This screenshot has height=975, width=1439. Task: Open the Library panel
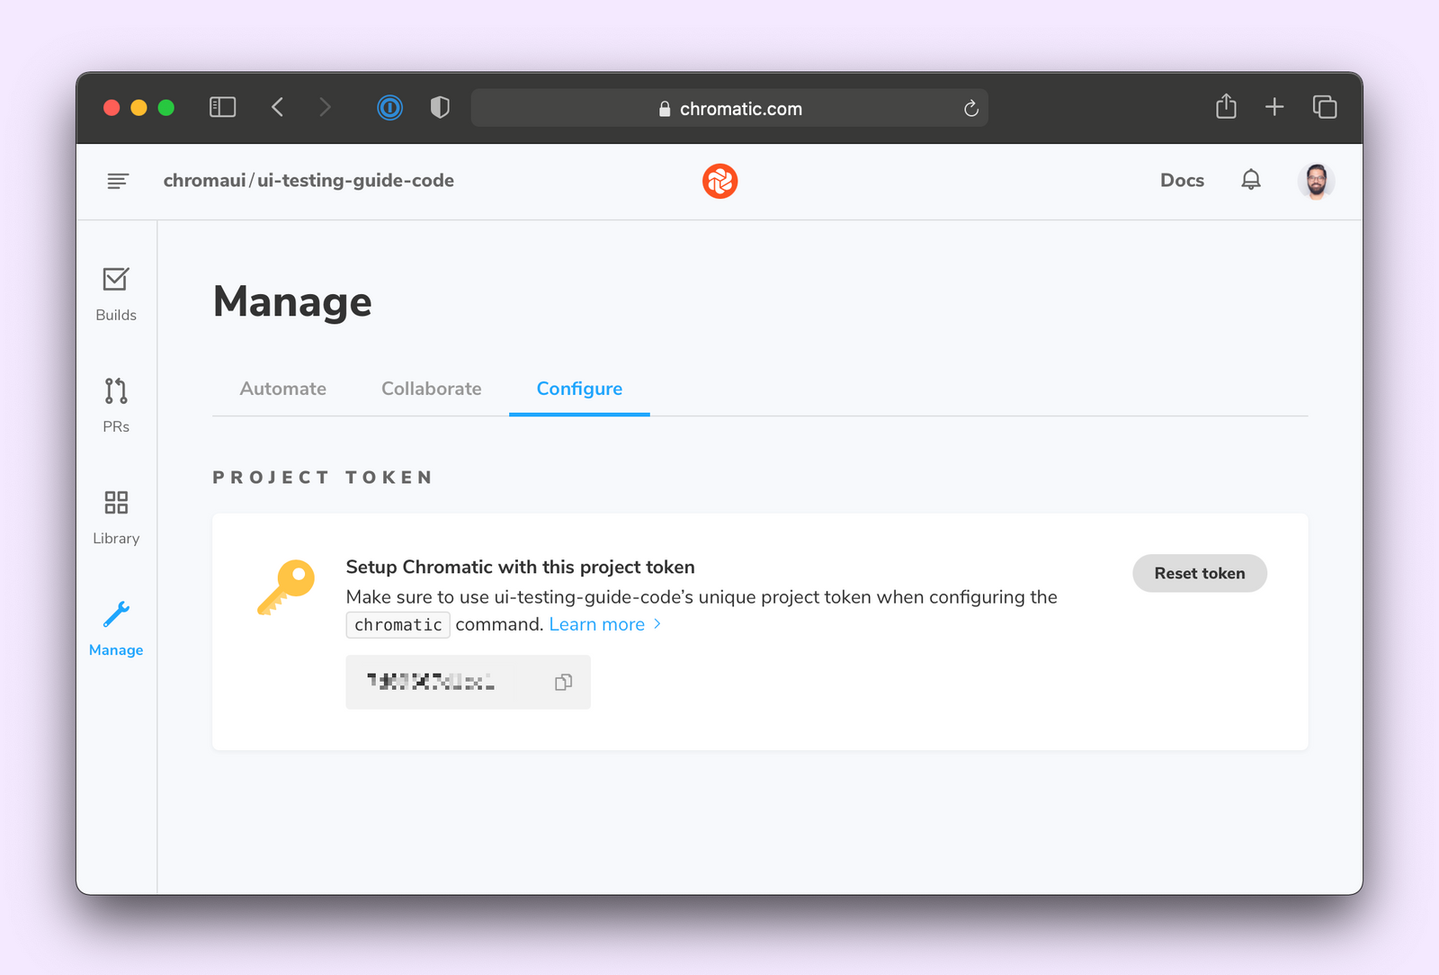[x=115, y=514]
